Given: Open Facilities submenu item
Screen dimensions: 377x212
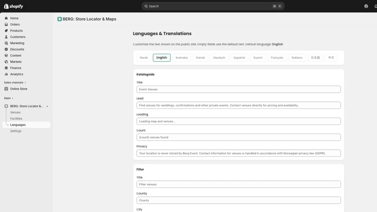Looking at the screenshot, I should pyautogui.click(x=16, y=119).
